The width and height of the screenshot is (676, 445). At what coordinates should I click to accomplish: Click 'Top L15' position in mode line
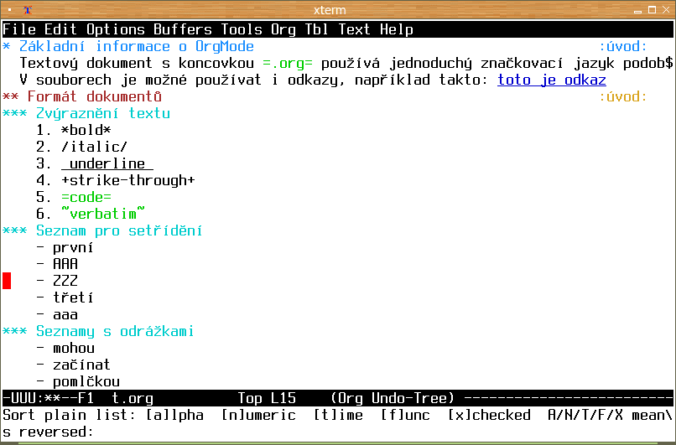(x=267, y=398)
